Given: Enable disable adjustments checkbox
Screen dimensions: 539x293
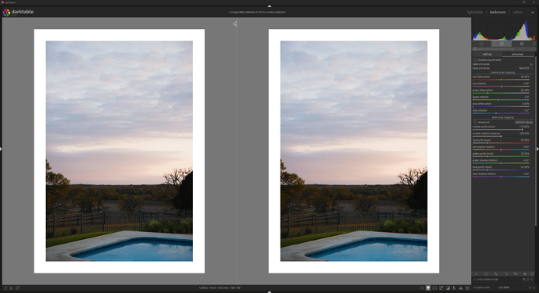Looking at the screenshot, I should pos(475,60).
